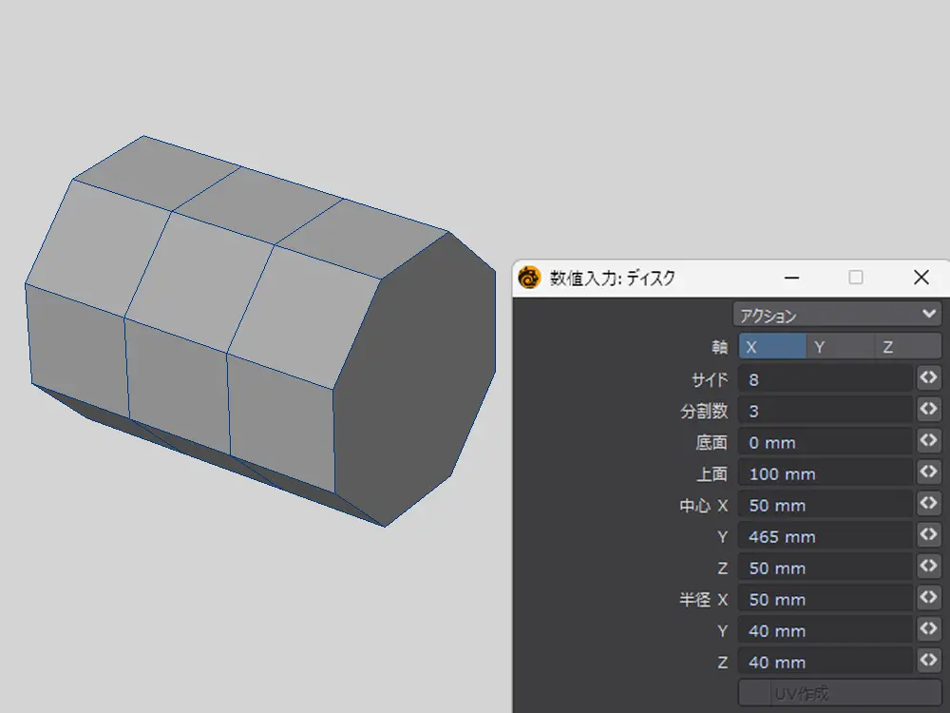Click the arrow button beside 半径 X field
Image resolution: width=950 pixels, height=713 pixels.
coord(928,598)
